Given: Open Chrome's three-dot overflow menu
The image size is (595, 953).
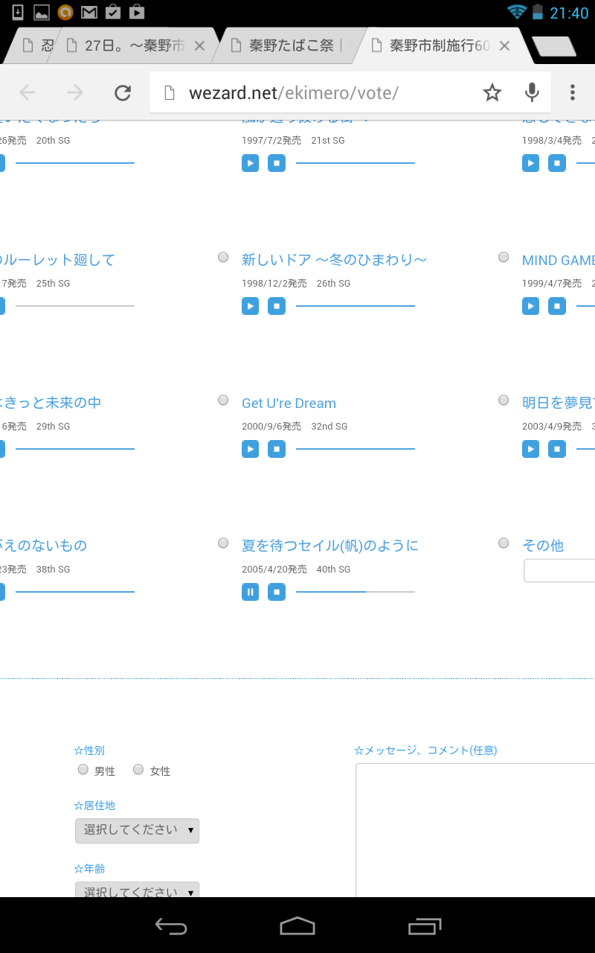Looking at the screenshot, I should click(572, 92).
